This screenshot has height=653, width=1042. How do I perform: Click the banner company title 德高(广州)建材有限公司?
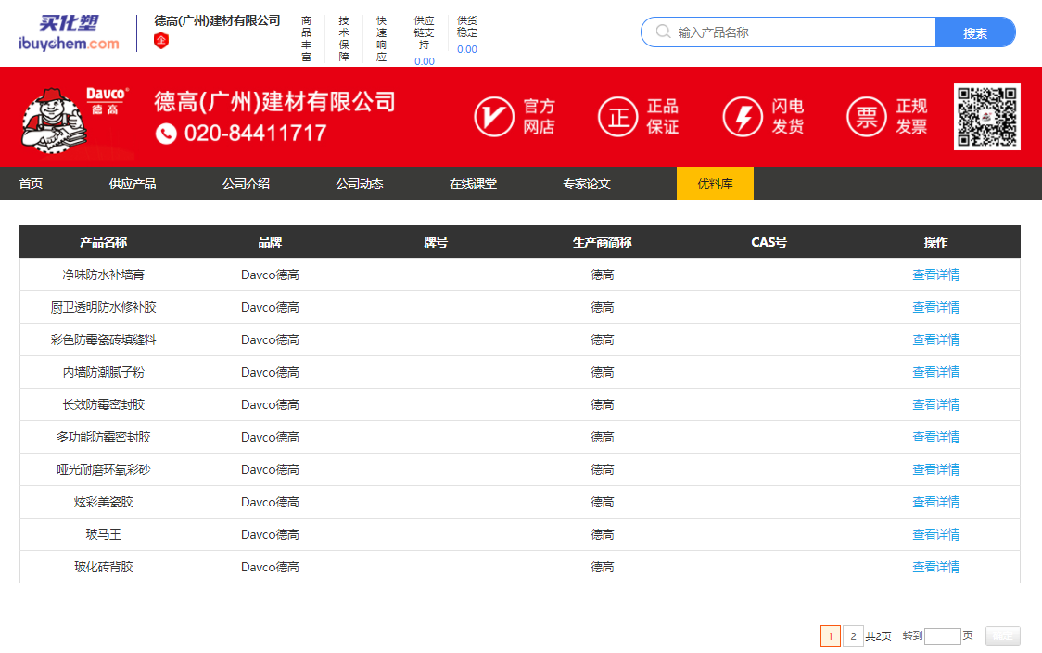pos(275,102)
